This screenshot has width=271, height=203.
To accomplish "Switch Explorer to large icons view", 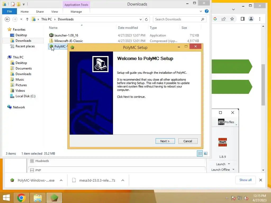I will pos(205,153).
